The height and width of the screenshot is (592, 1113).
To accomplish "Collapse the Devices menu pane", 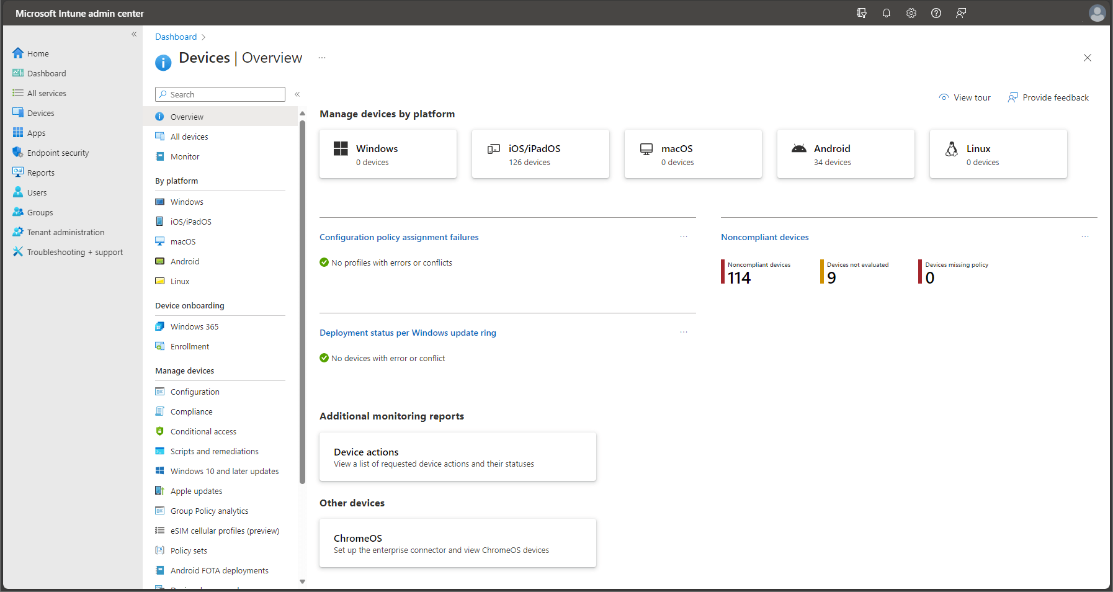I will click(298, 94).
